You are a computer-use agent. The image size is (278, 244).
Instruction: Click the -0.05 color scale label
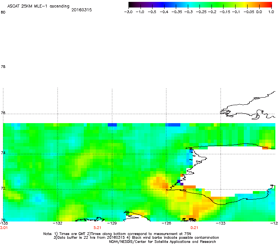pyautogui.click(x=249, y=12)
